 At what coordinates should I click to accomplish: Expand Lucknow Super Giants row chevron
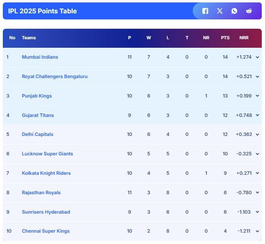(257, 154)
